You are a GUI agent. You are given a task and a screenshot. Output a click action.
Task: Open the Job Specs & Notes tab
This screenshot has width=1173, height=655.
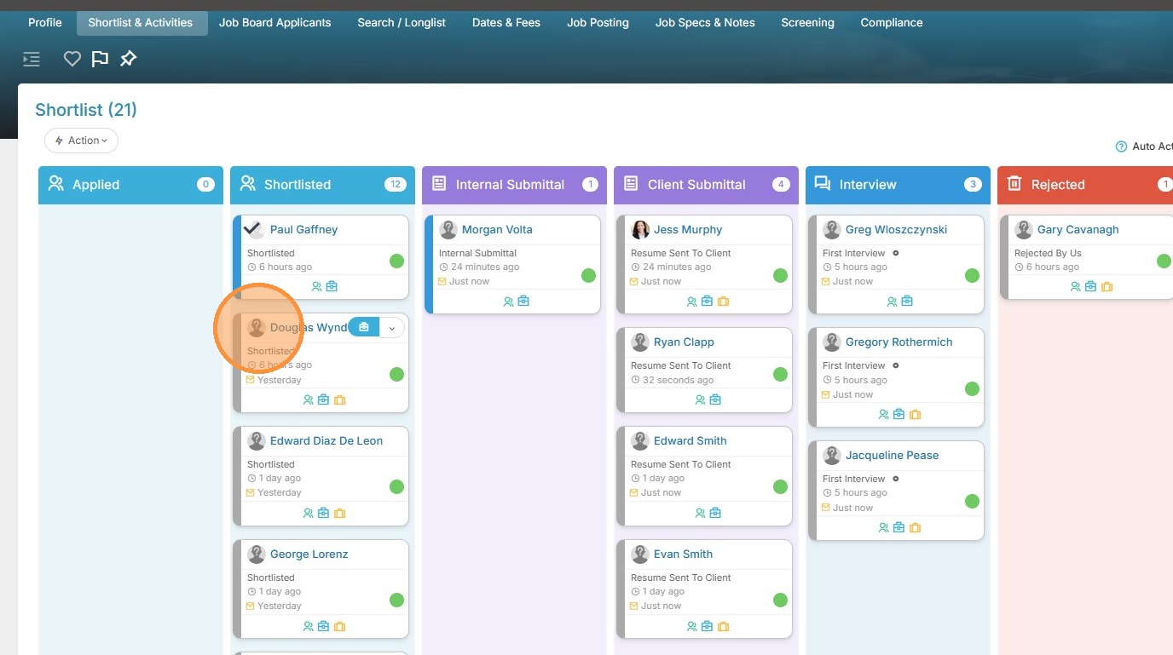705,23
